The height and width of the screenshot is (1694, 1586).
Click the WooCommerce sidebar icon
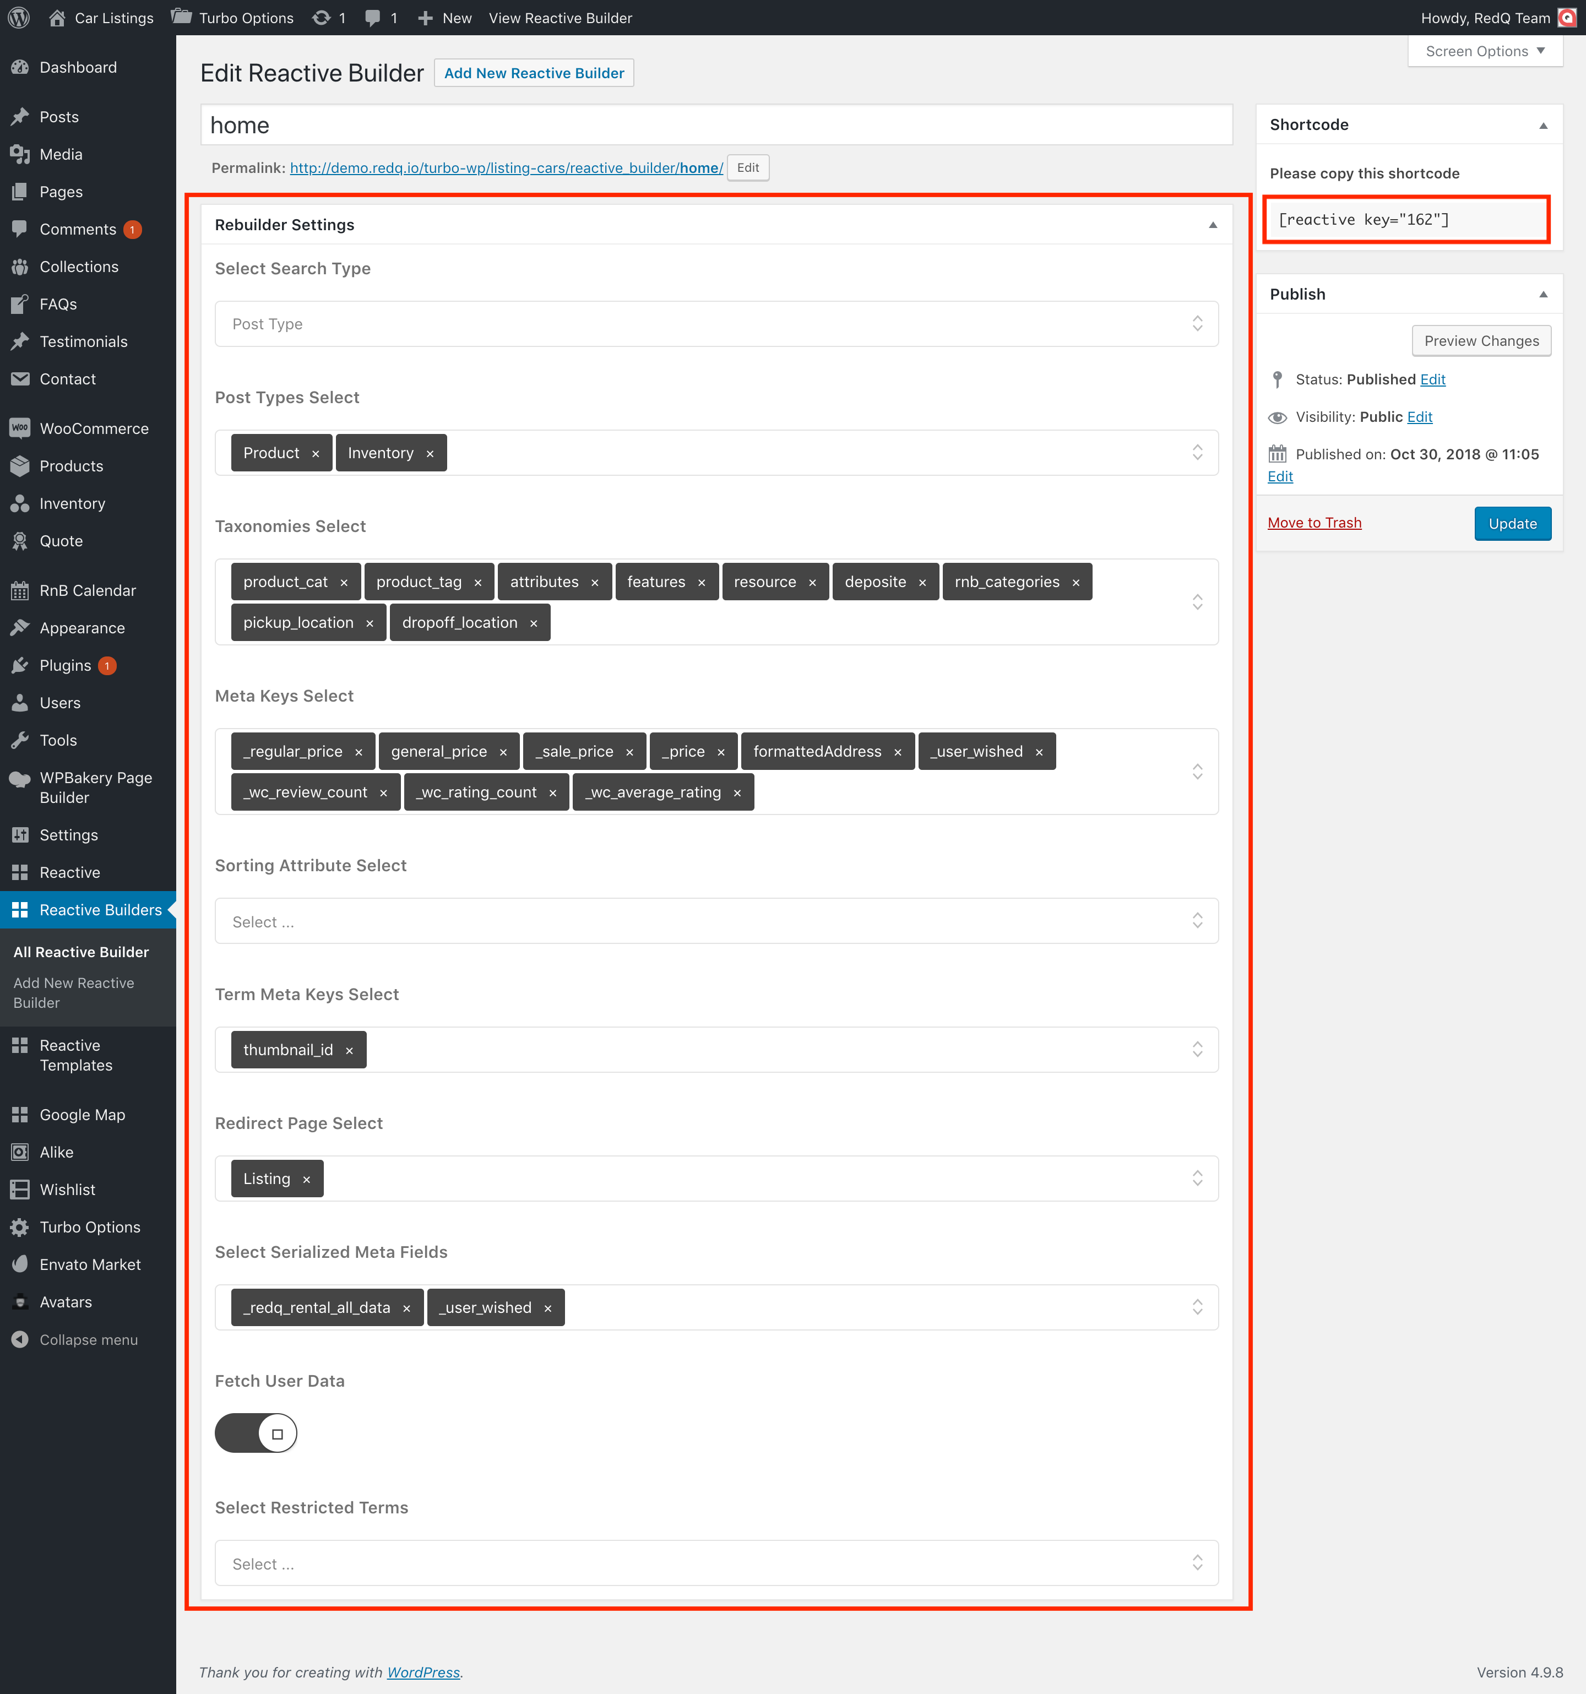(x=20, y=428)
